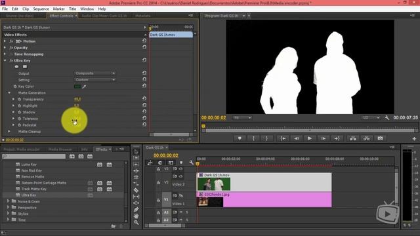The width and height of the screenshot is (420, 236).
Task: Play the sequence in Program Monitor
Action: pyautogui.click(x=309, y=138)
